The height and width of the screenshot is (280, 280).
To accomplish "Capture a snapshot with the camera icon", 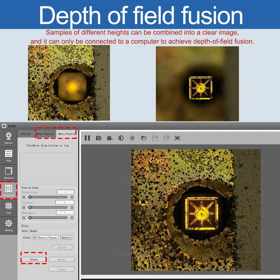I will click(x=99, y=138).
